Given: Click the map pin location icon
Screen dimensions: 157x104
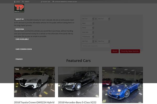Looking at the screenshot, I should [x=53, y=2].
